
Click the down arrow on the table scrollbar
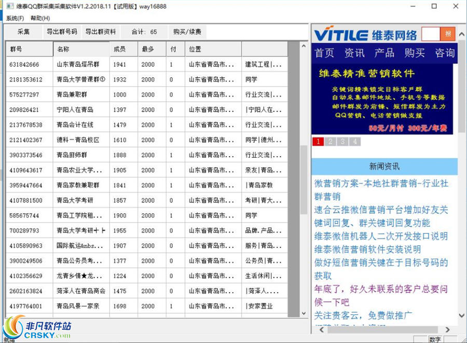tap(304, 313)
